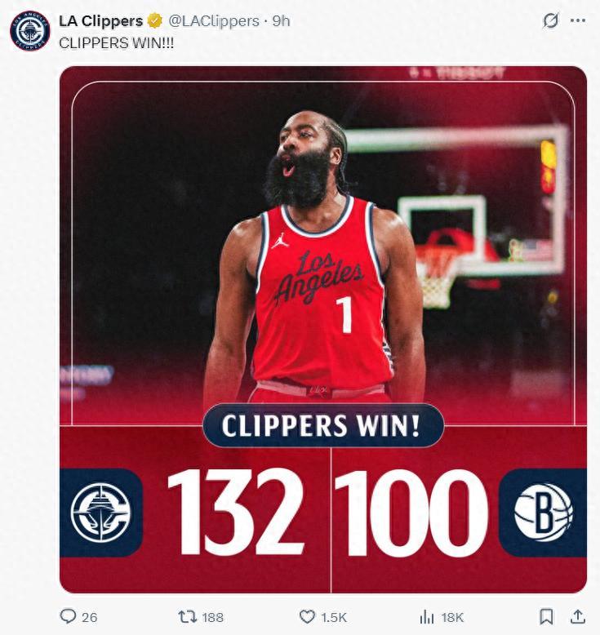The height and width of the screenshot is (635, 600).
Task: Open the three-dot more options menu
Action: coord(578,20)
